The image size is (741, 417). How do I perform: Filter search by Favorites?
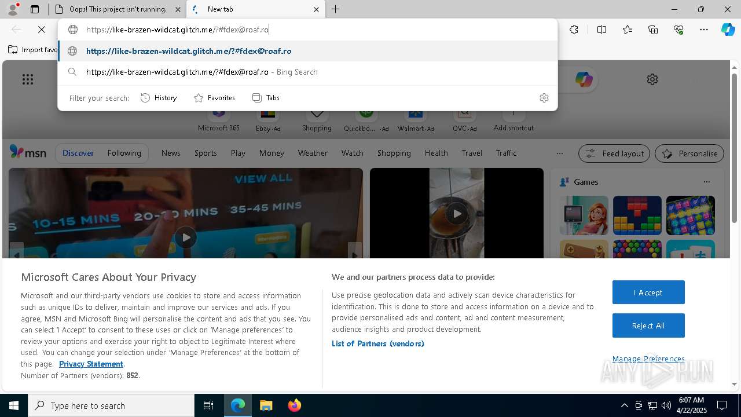214,98
